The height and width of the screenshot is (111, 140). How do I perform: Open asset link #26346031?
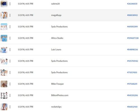click(x=132, y=4)
